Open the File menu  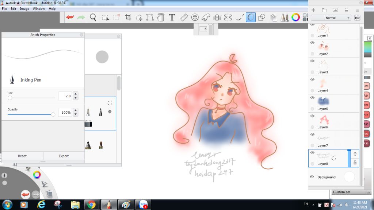(x=4, y=9)
